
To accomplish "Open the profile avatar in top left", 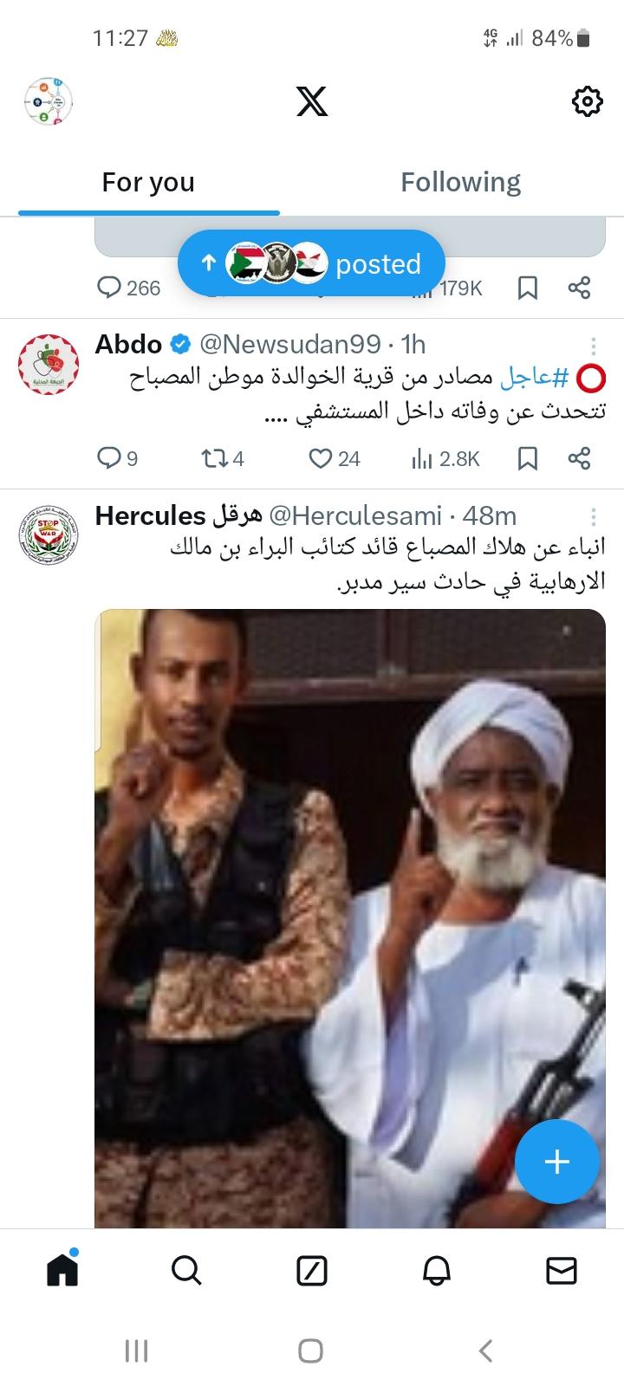I will click(49, 102).
